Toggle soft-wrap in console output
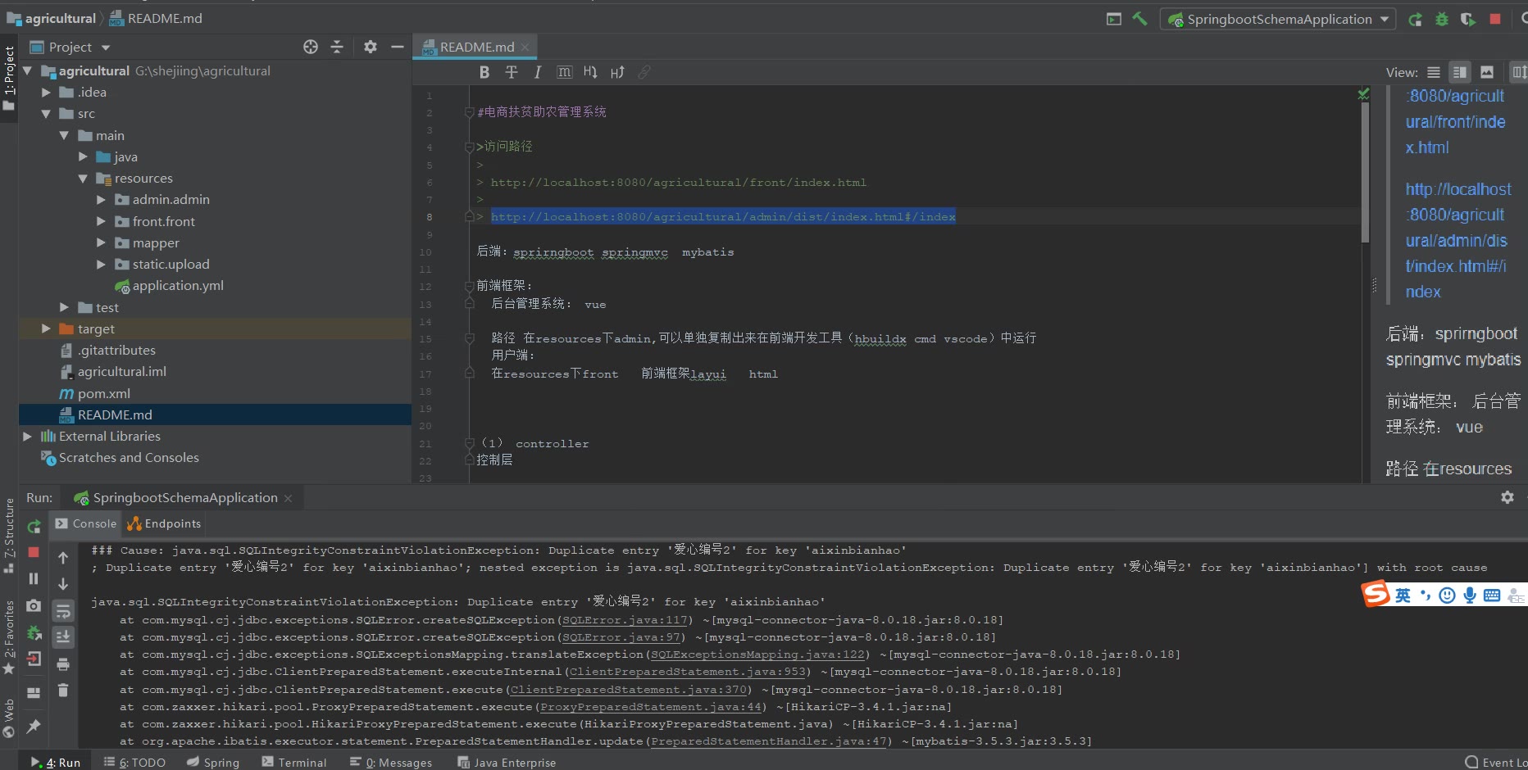 click(x=63, y=611)
